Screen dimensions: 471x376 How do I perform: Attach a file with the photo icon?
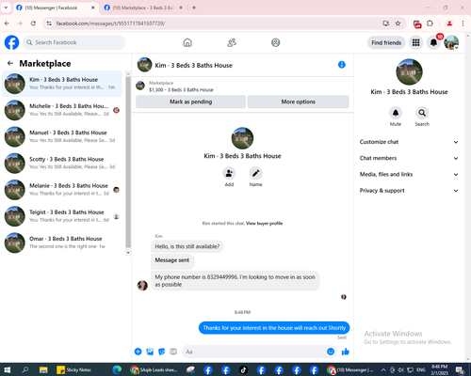pyautogui.click(x=150, y=352)
